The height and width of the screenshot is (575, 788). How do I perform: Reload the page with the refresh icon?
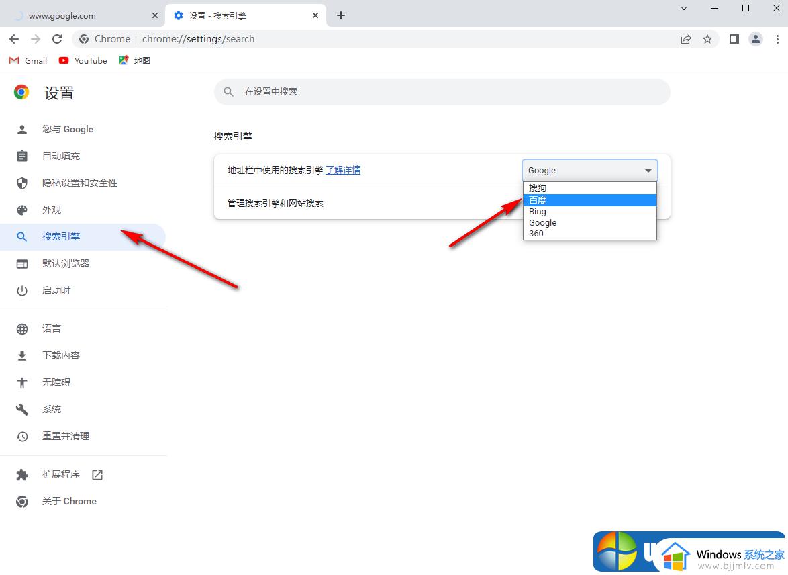[57, 39]
